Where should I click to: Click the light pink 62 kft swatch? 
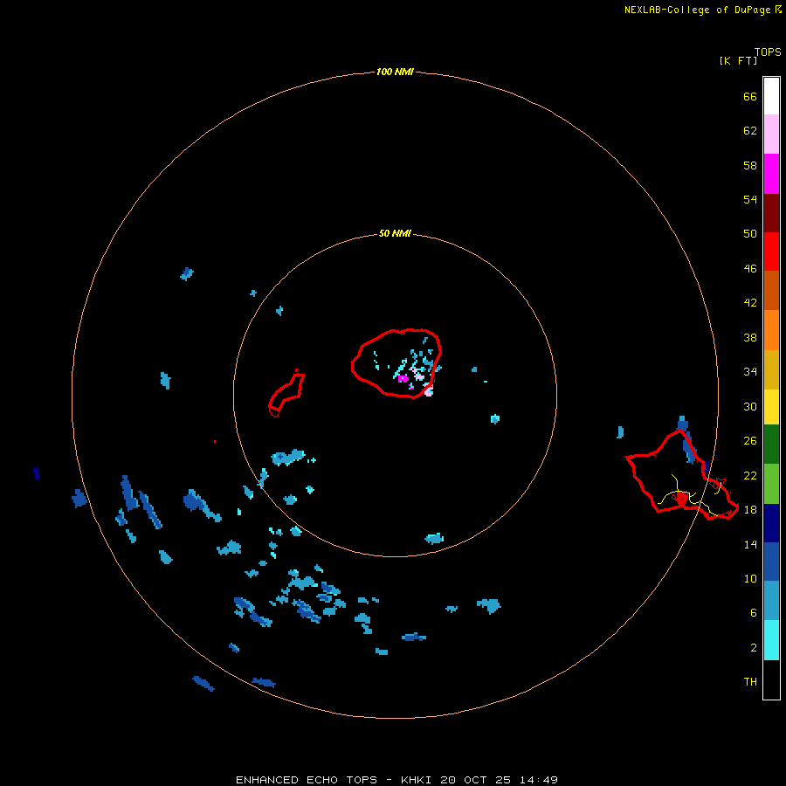click(771, 134)
